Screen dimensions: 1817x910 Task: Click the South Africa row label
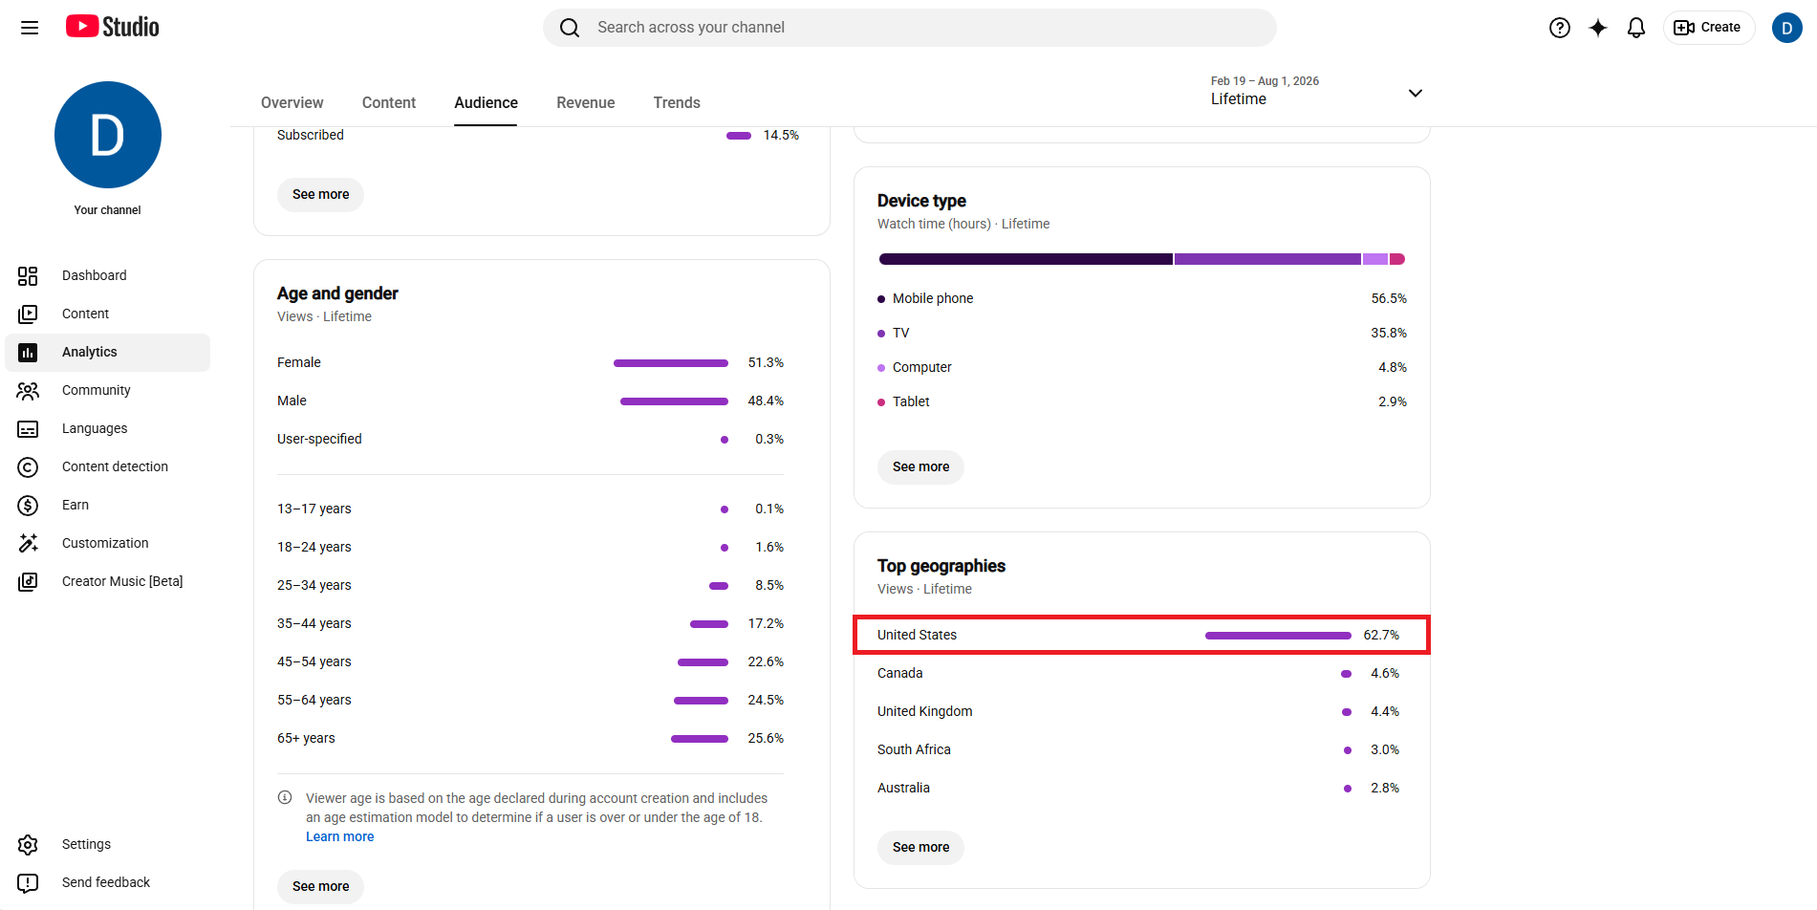pos(914,749)
